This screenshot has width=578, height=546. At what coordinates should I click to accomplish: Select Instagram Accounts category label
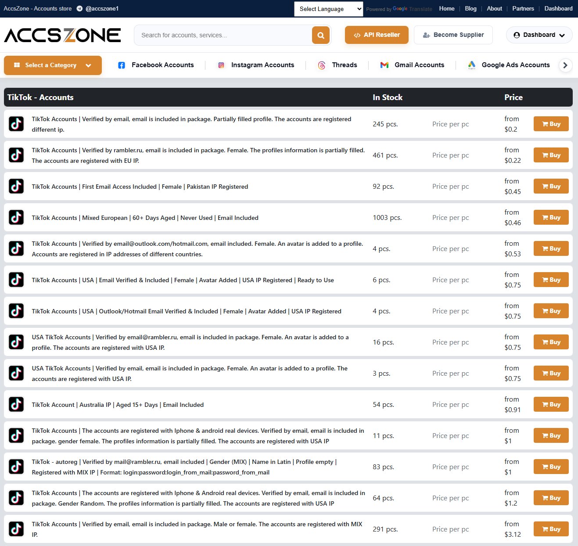(262, 65)
